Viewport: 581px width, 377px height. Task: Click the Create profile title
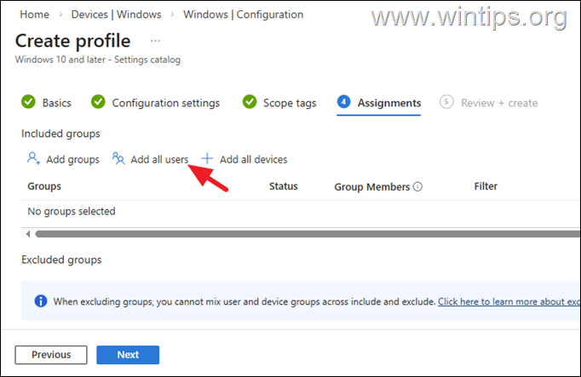pos(72,41)
